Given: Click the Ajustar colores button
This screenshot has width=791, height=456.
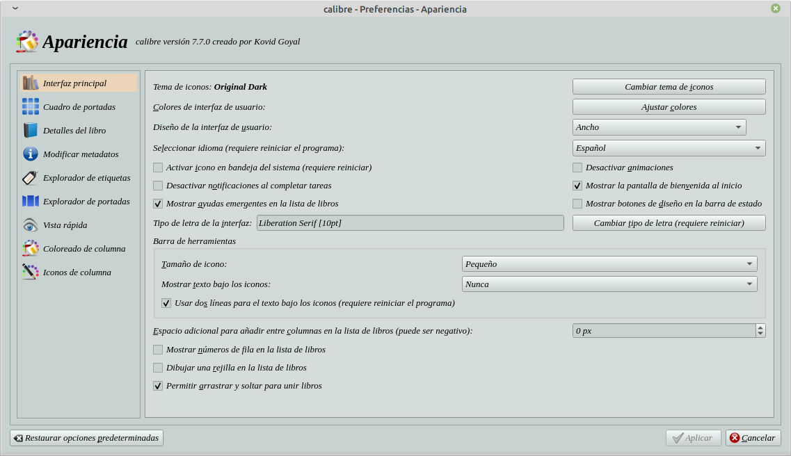Looking at the screenshot, I should [669, 107].
